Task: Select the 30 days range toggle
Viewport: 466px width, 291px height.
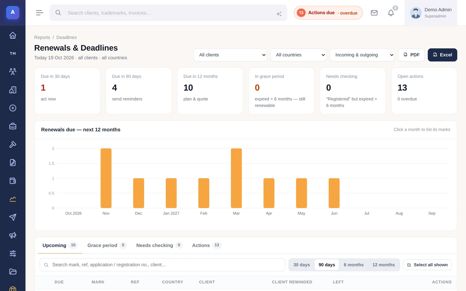Action: [301, 265]
